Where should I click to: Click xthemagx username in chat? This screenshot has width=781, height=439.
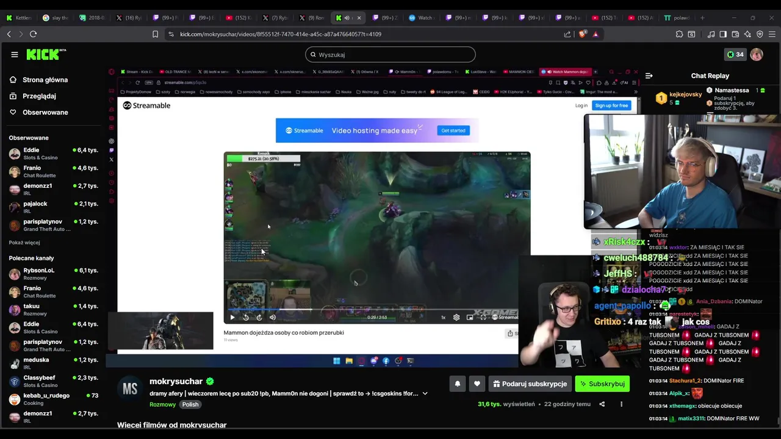pyautogui.click(x=682, y=405)
